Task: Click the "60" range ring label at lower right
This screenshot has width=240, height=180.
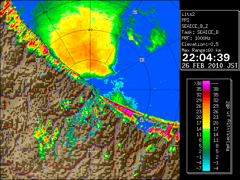Action: (x=135, y=168)
